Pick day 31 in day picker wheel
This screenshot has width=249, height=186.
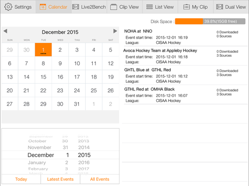tap(65, 147)
